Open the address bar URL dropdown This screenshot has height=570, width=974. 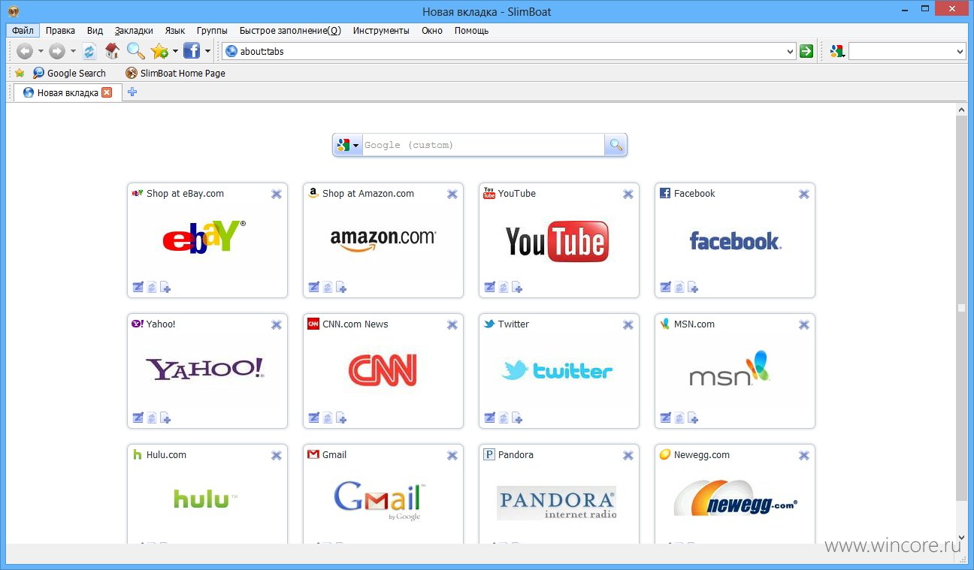790,52
